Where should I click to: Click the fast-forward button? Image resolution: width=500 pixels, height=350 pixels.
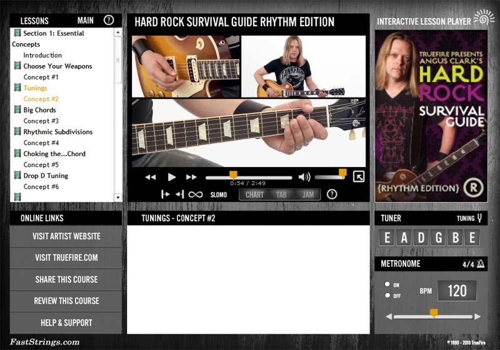point(191,177)
